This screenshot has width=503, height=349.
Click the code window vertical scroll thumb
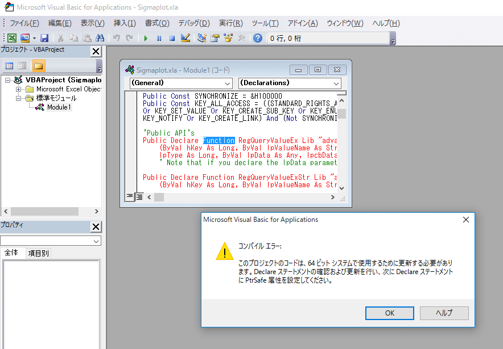click(x=341, y=113)
